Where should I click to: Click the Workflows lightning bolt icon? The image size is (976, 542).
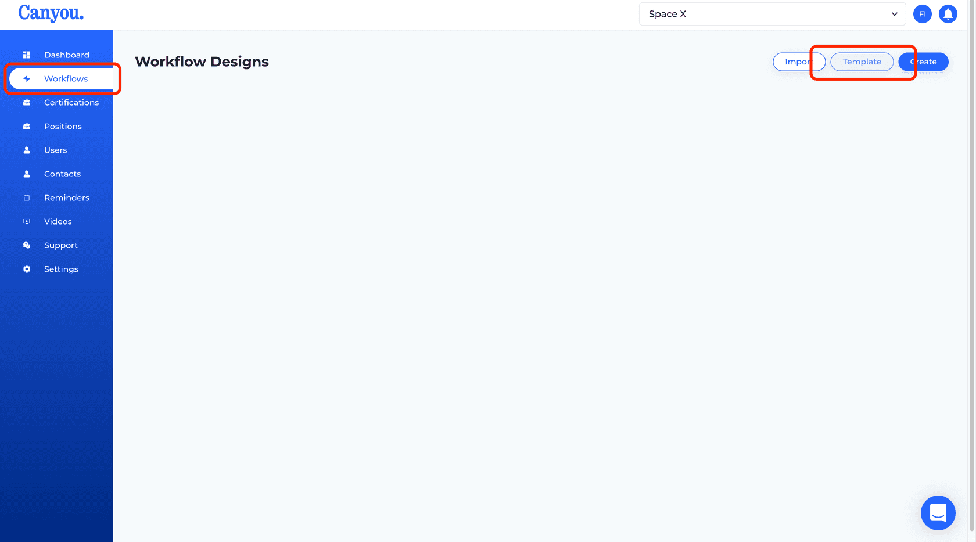coord(27,79)
